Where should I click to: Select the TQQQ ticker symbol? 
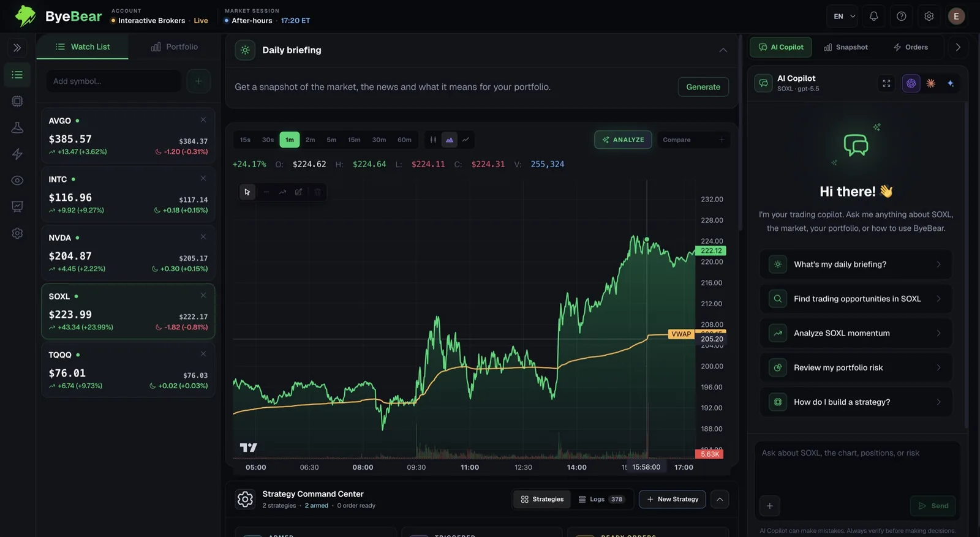coord(60,355)
